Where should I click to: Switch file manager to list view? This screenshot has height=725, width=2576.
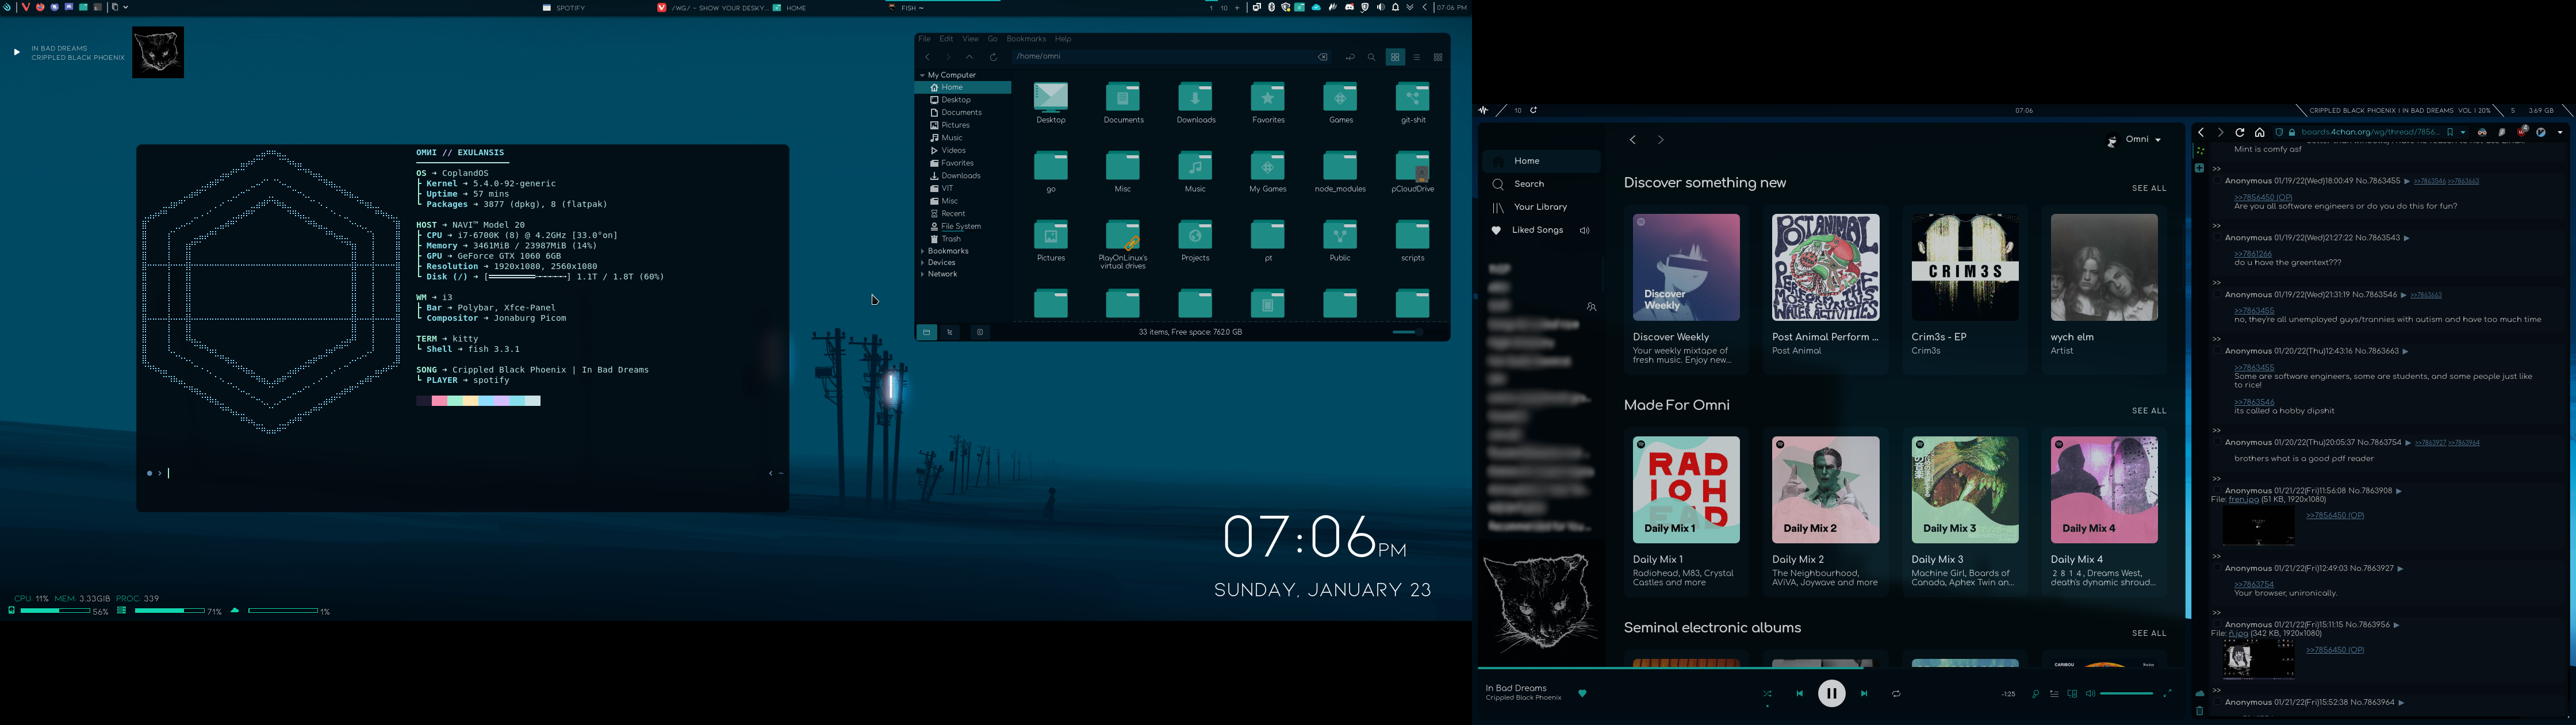(x=1416, y=57)
